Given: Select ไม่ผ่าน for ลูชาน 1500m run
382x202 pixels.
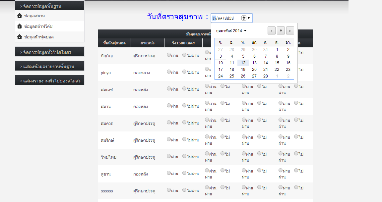Looking at the screenshot, I should click(184, 173).
